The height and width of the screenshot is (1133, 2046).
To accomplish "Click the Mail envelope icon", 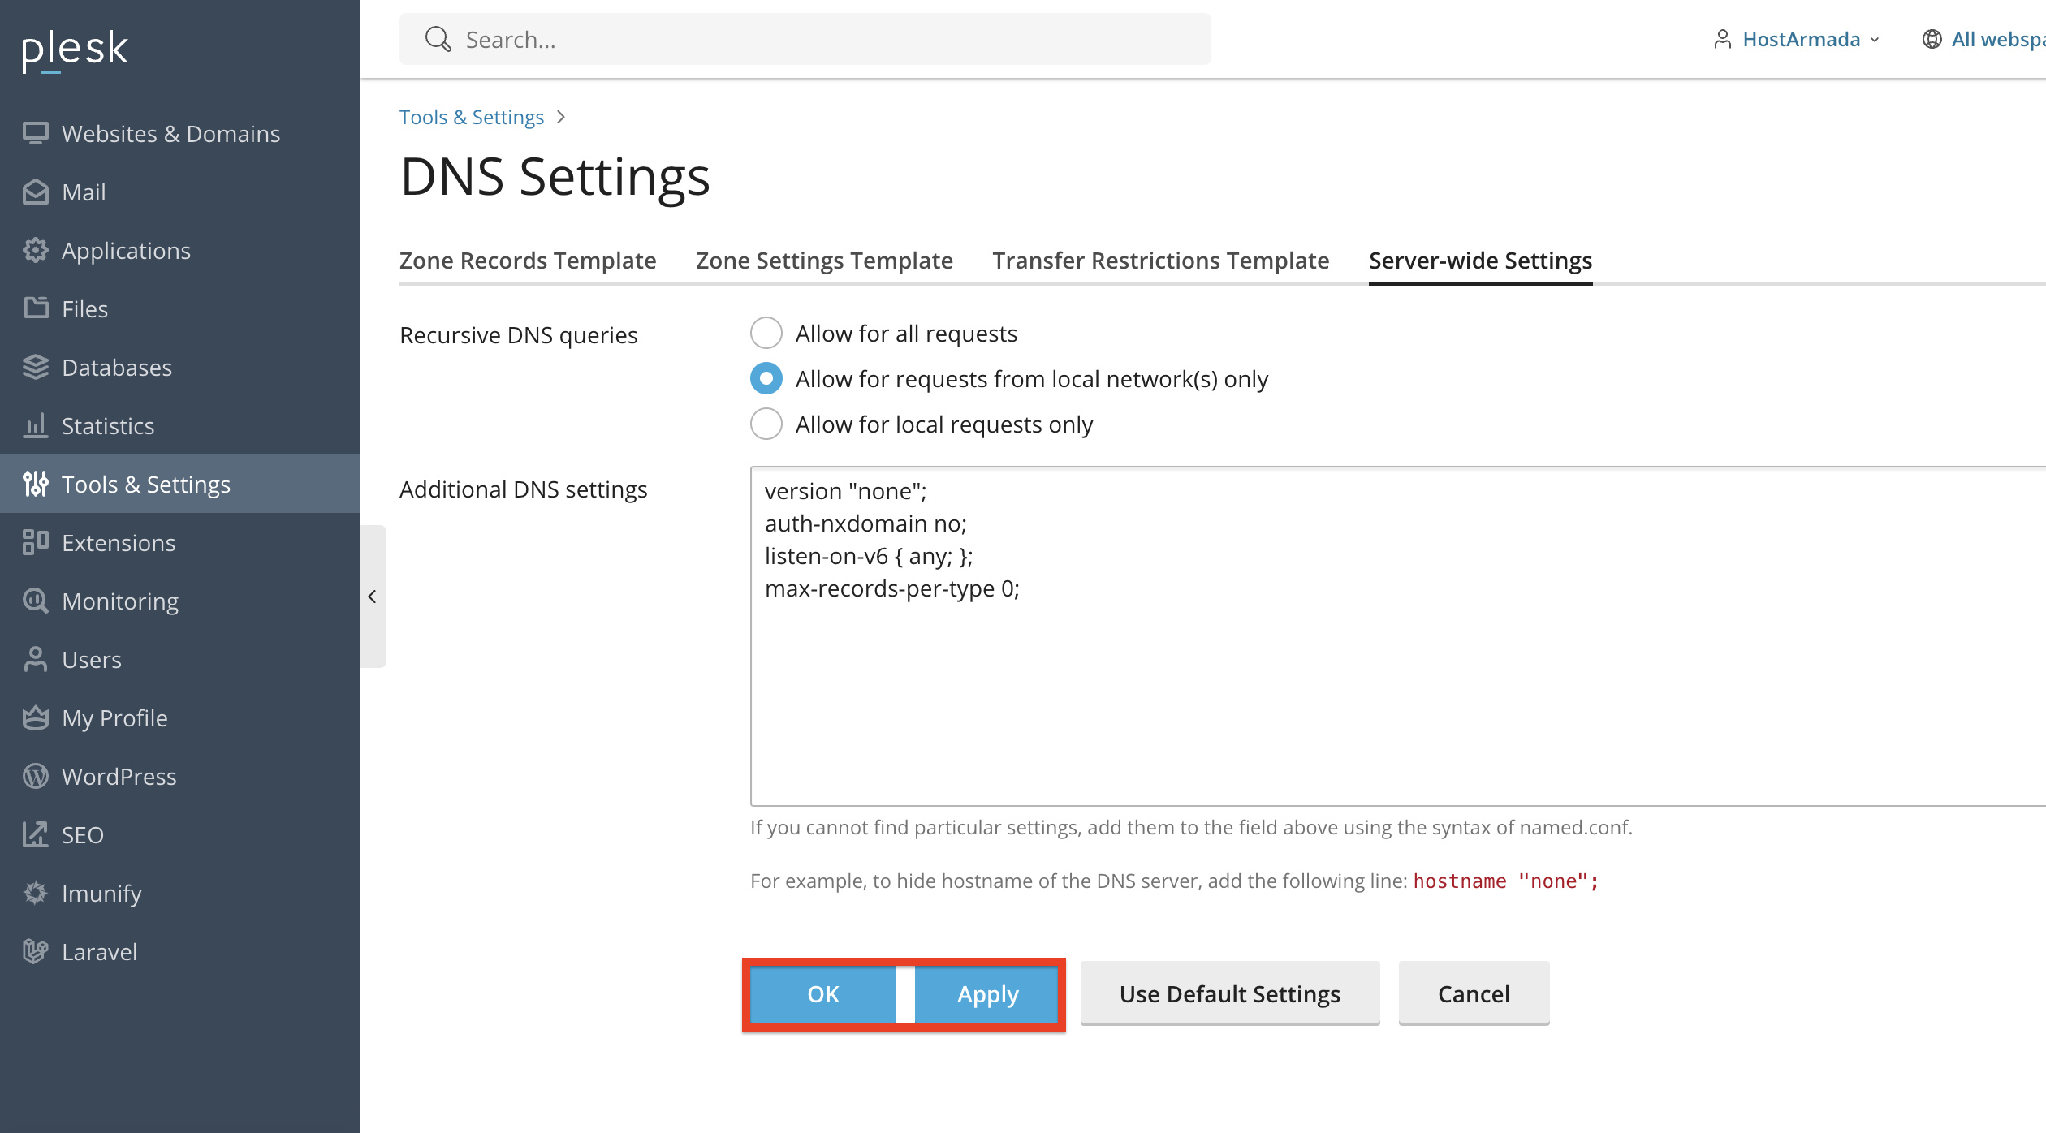I will 35,192.
